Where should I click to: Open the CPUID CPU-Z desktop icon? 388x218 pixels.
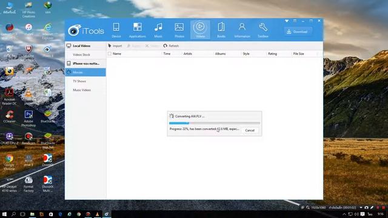click(x=9, y=139)
